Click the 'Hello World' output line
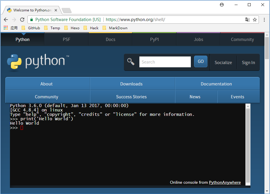Screen dimensions: 270x194 coord(25,123)
